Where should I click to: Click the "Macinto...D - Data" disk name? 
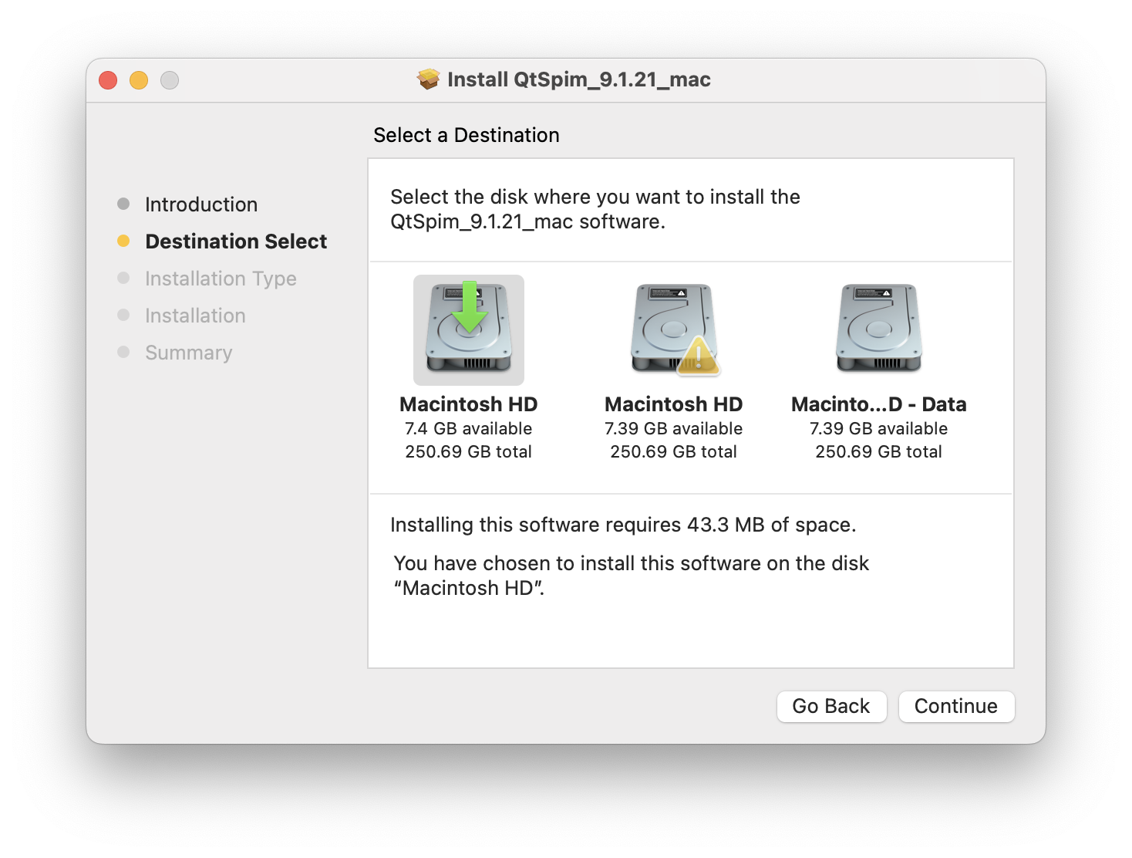coord(879,404)
